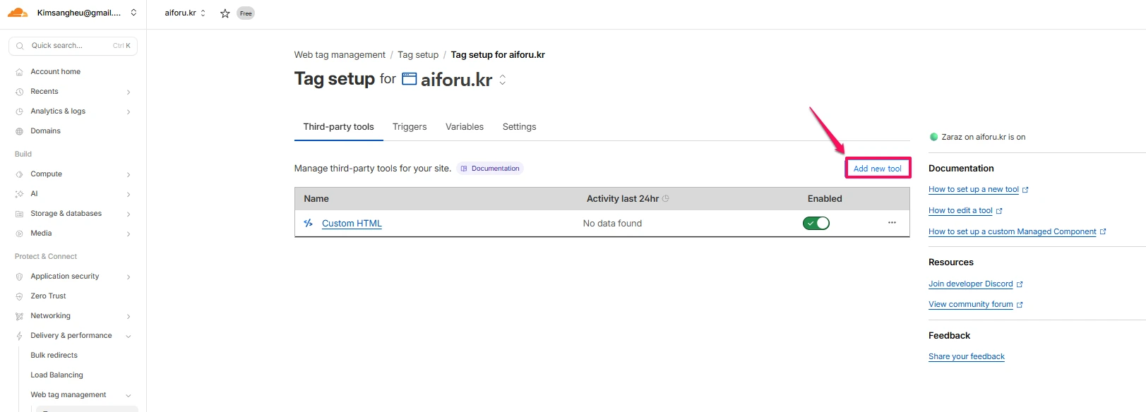Expand the Analytics & logs section

(x=128, y=111)
